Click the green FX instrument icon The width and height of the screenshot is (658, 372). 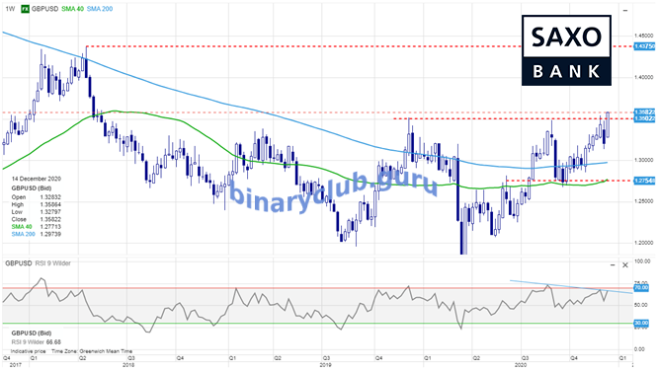coord(25,8)
